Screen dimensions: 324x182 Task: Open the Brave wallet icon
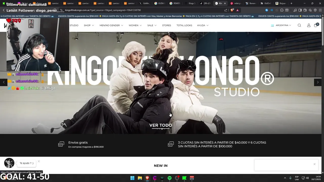(305, 10)
